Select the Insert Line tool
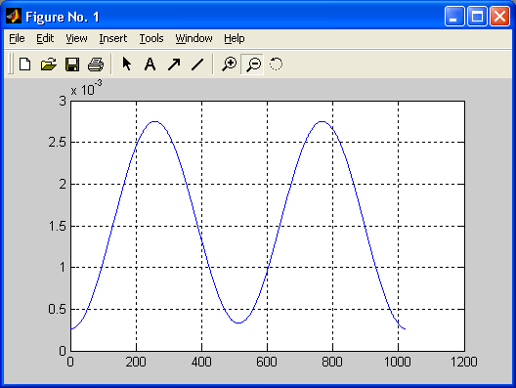516x388 pixels. point(197,65)
